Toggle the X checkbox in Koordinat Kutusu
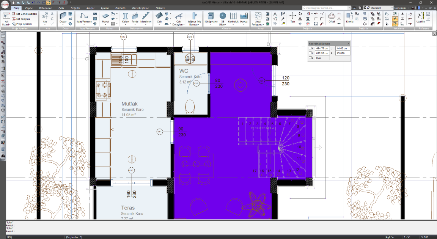This screenshot has width=437, height=239. 310,48
